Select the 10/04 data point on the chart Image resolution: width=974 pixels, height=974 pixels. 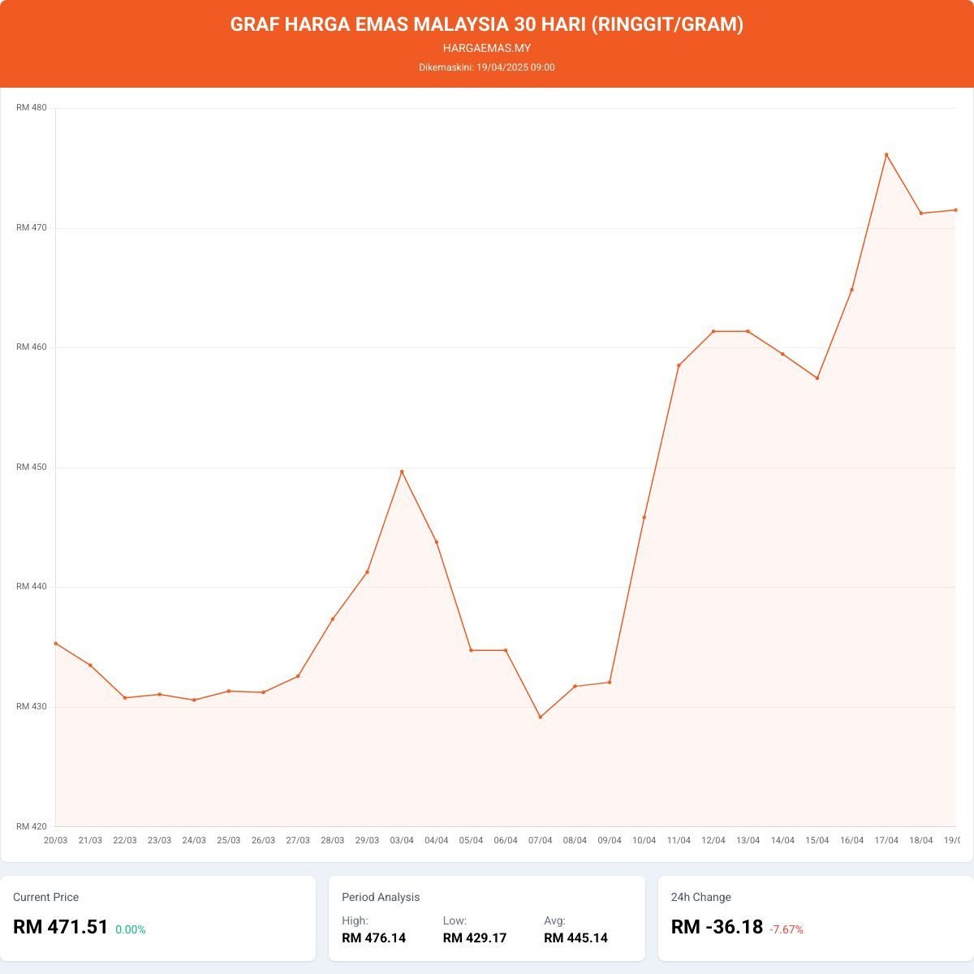tap(644, 517)
